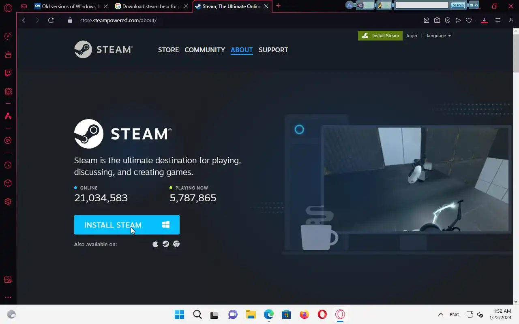Click the padlock site info icon
Screen dimensions: 519x324
(x=70, y=20)
